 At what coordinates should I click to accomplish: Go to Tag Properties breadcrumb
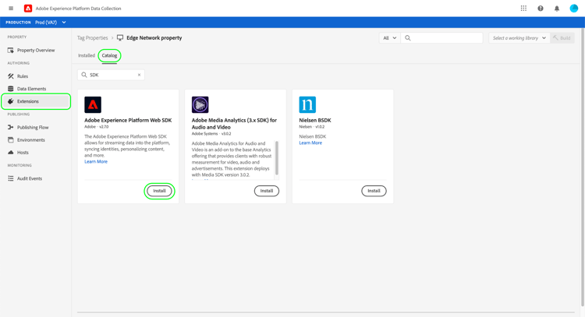pyautogui.click(x=92, y=37)
